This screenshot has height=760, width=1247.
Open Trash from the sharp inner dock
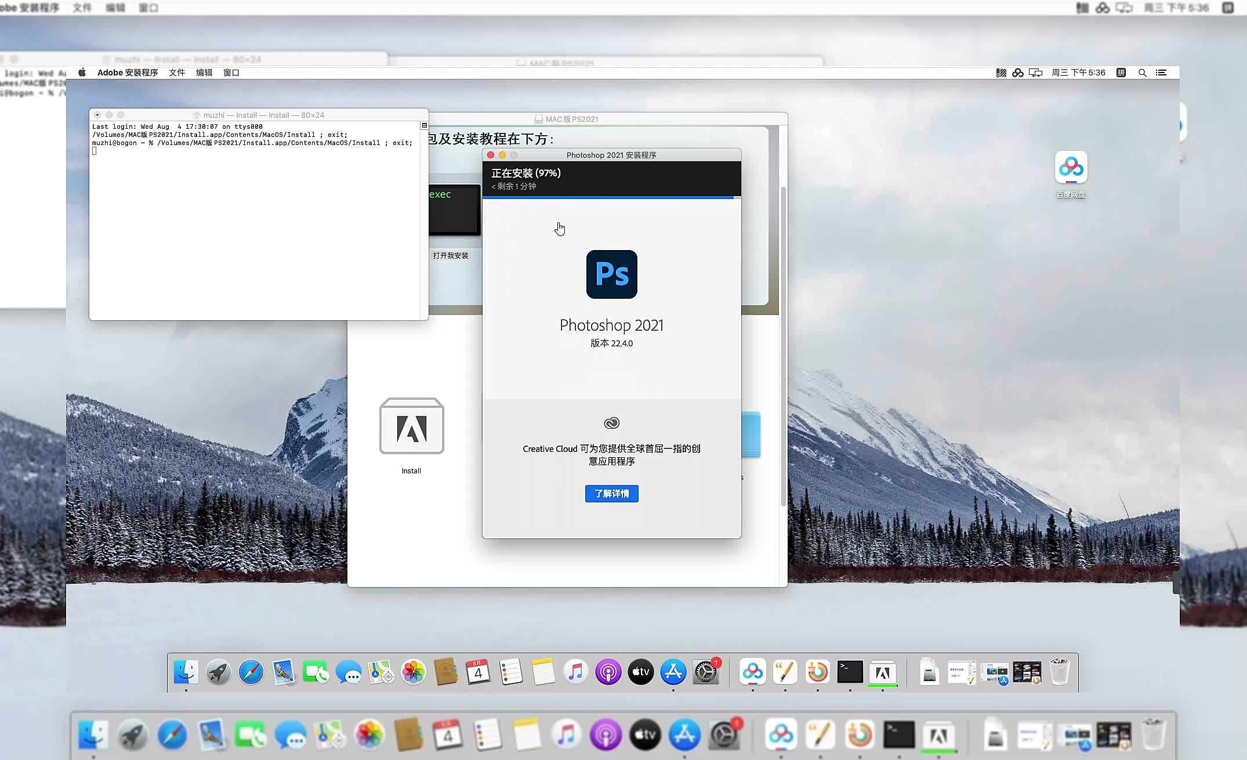1060,672
